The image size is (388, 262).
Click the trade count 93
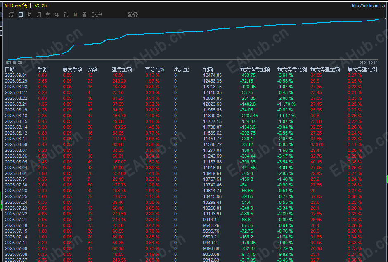(x=90, y=214)
